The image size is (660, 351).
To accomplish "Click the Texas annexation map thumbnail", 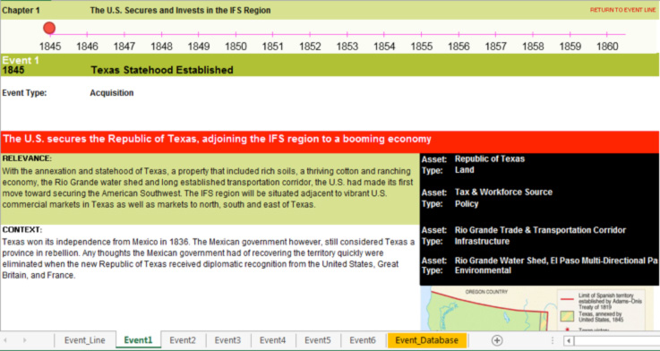I will click(540, 309).
